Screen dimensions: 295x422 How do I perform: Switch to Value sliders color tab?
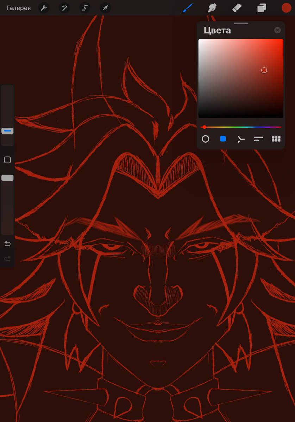(x=258, y=139)
